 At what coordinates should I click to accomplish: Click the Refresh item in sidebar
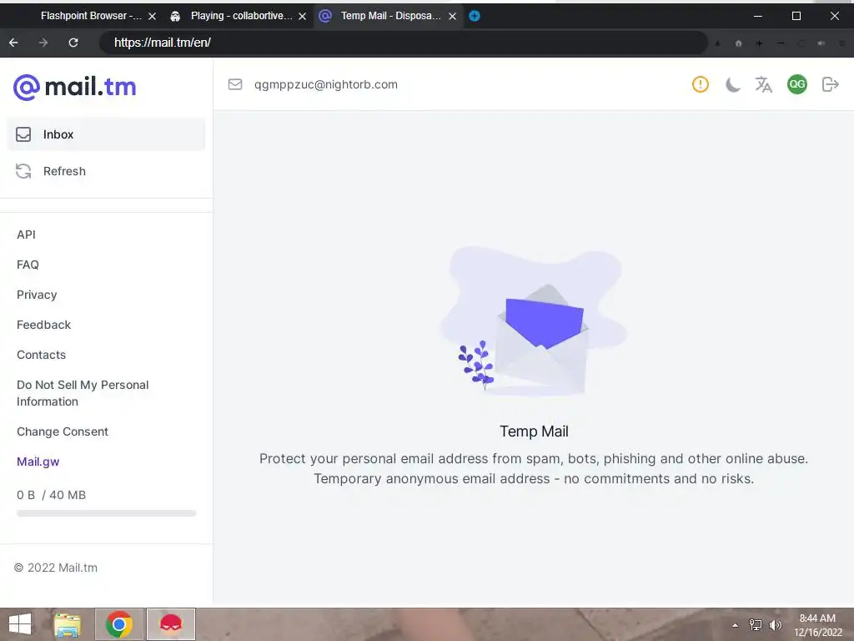(x=106, y=171)
